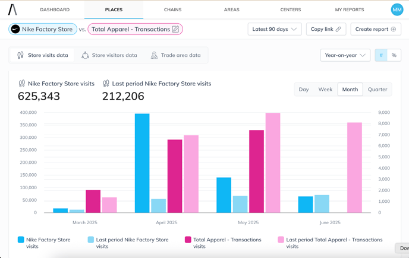Go to the Dashboard tab
Image resolution: width=409 pixels, height=258 pixels.
pos(55,9)
